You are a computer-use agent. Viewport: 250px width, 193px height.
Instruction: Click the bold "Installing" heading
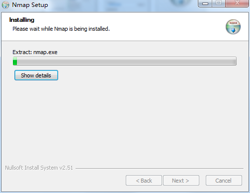click(x=22, y=20)
